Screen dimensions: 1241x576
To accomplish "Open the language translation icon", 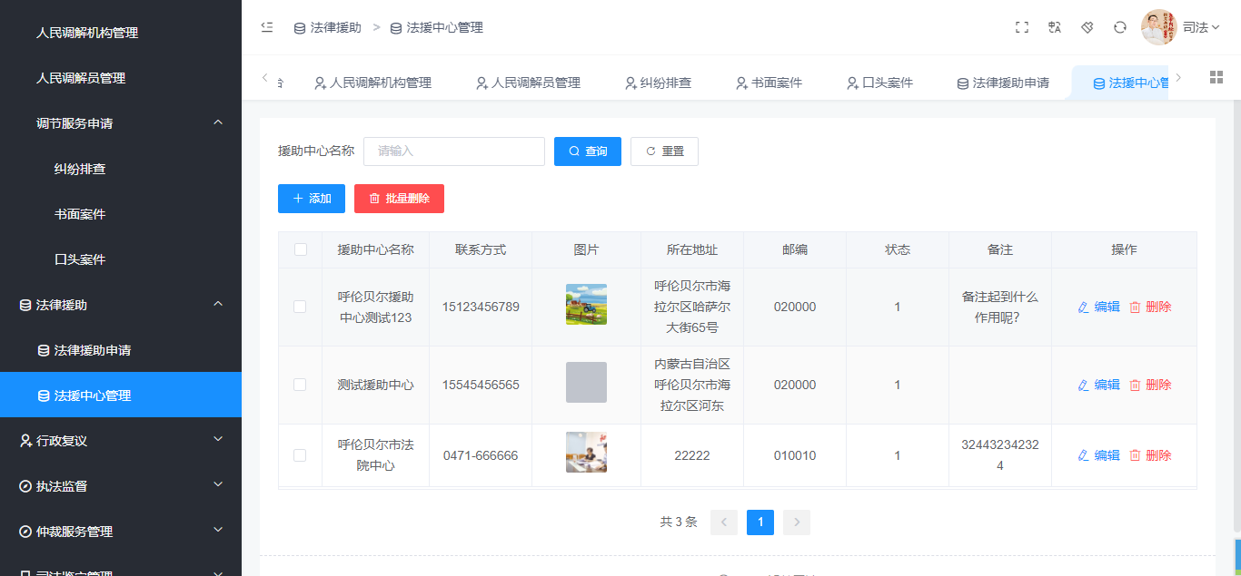I will click(1055, 27).
